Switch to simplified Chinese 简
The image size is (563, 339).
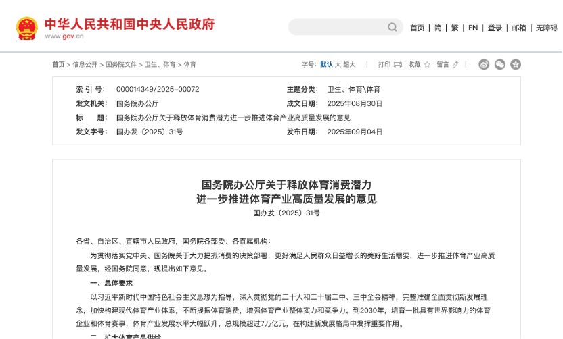[438, 28]
